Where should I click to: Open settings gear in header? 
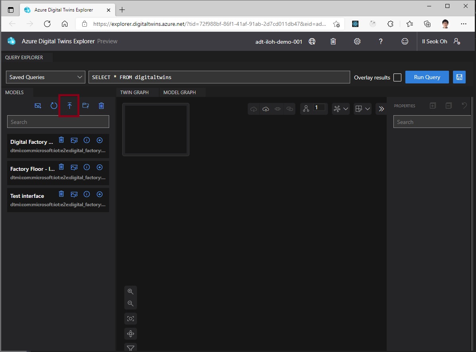point(357,41)
